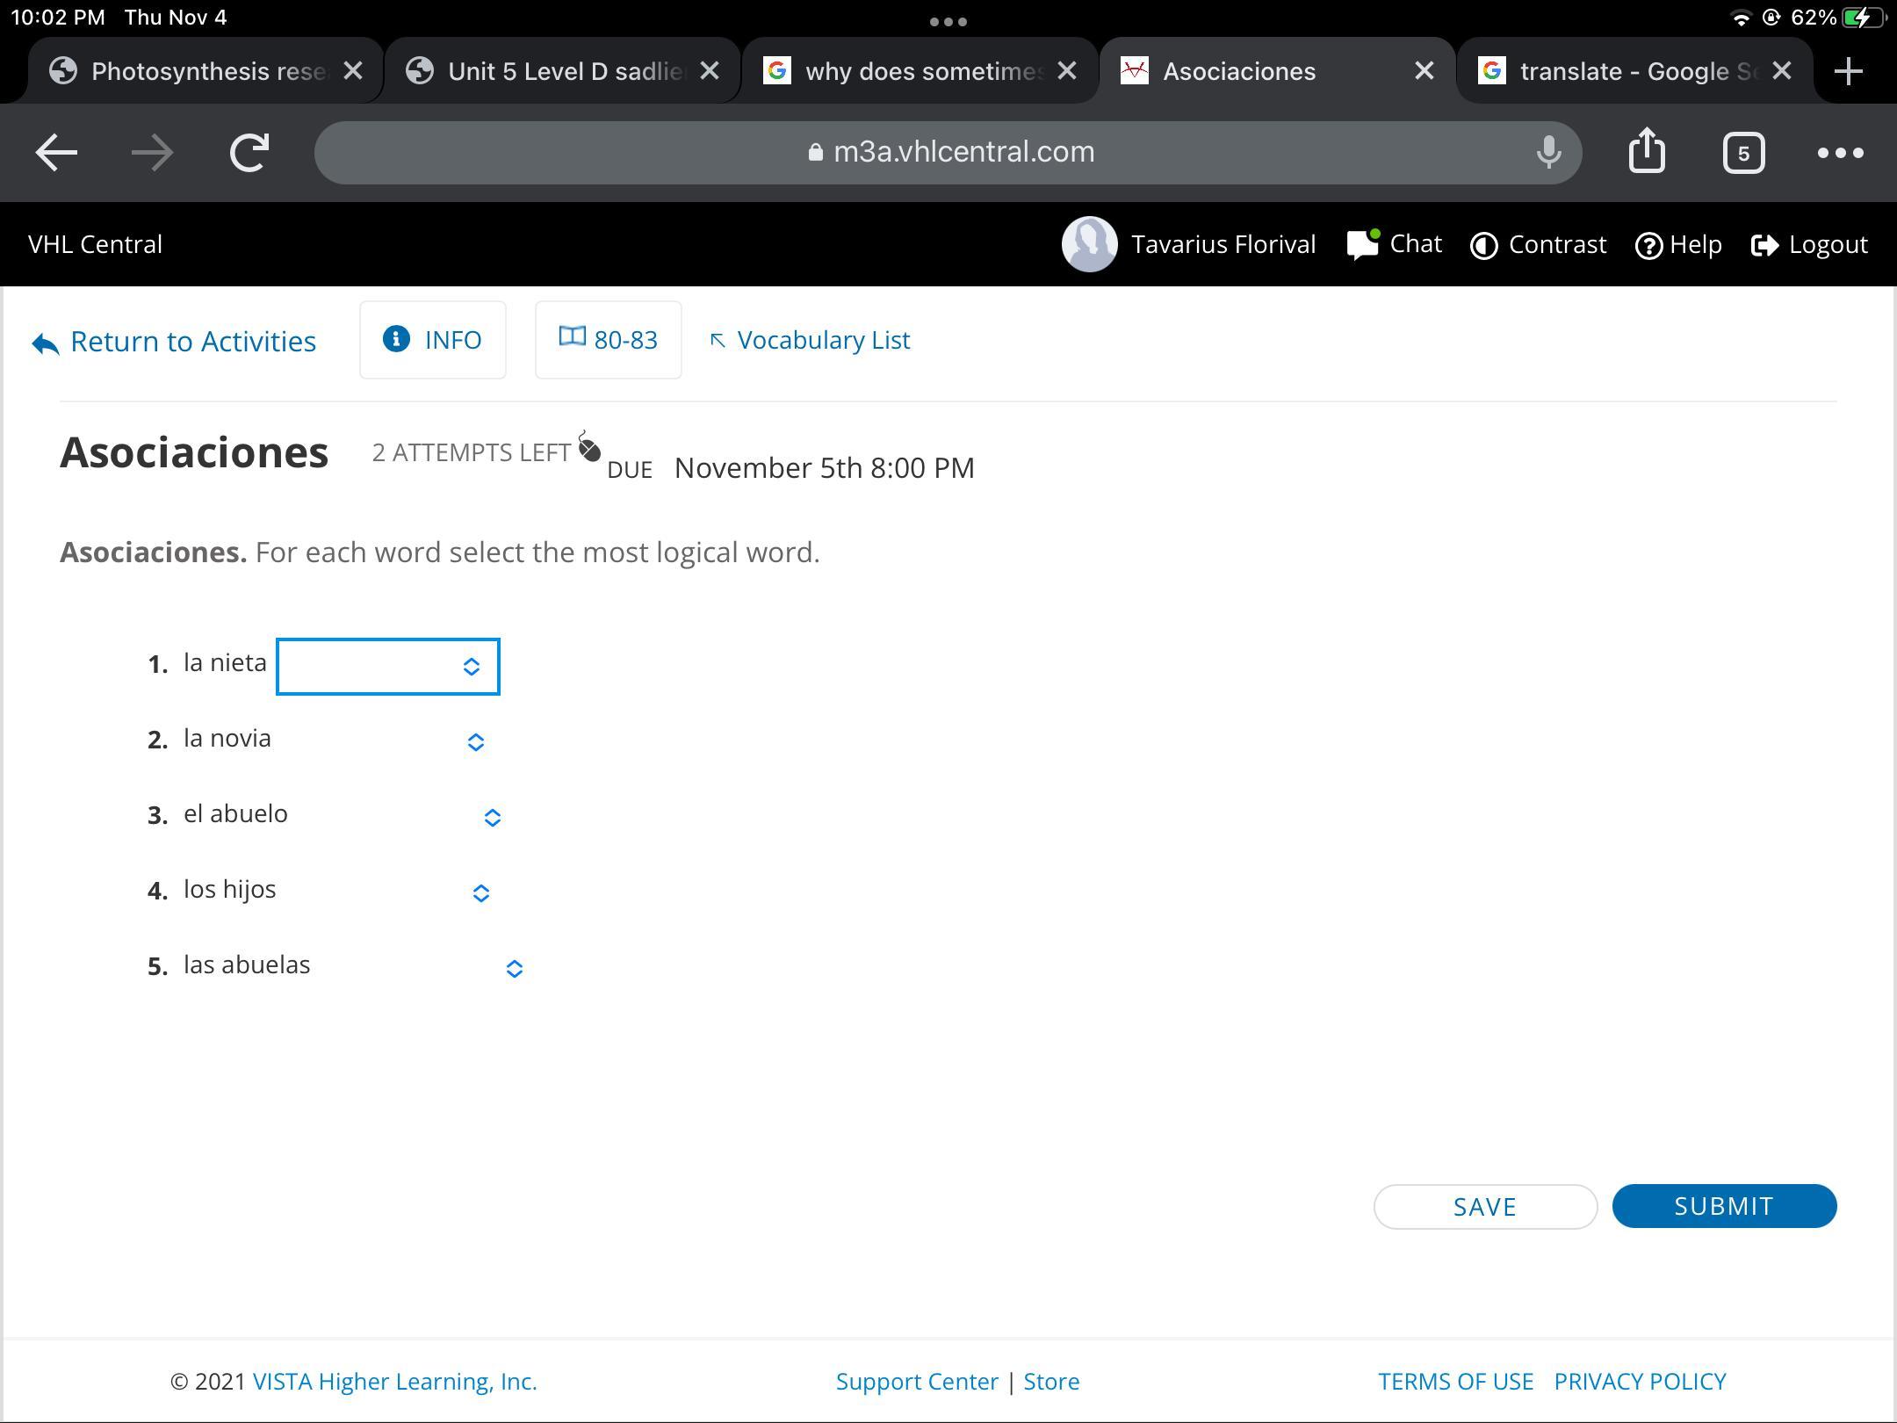Tap the browser back arrow

(56, 153)
